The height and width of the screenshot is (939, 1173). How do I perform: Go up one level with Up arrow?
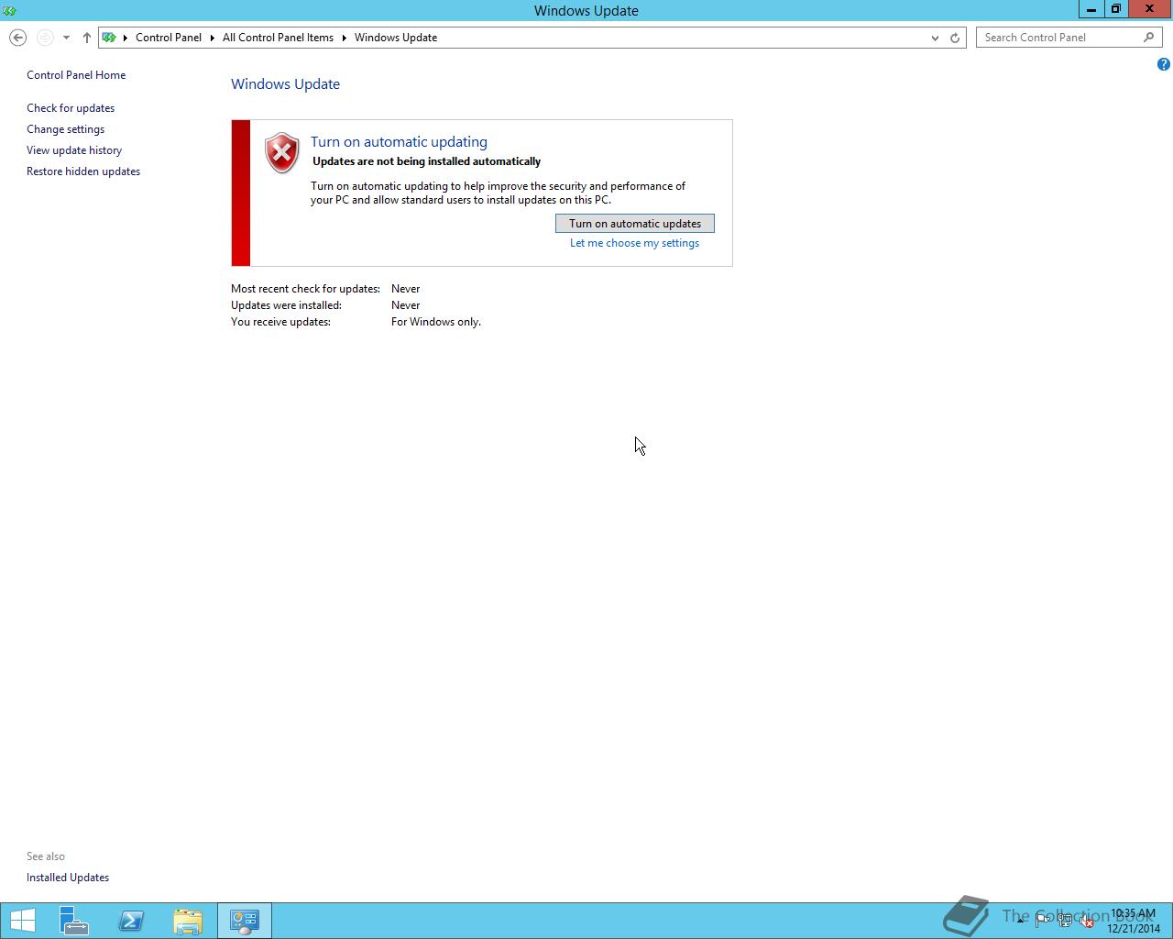(x=86, y=38)
